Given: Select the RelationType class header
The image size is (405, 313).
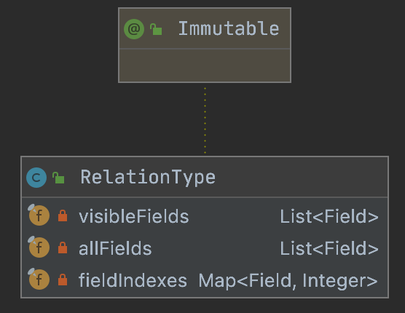Looking at the screenshot, I should click(x=205, y=177).
